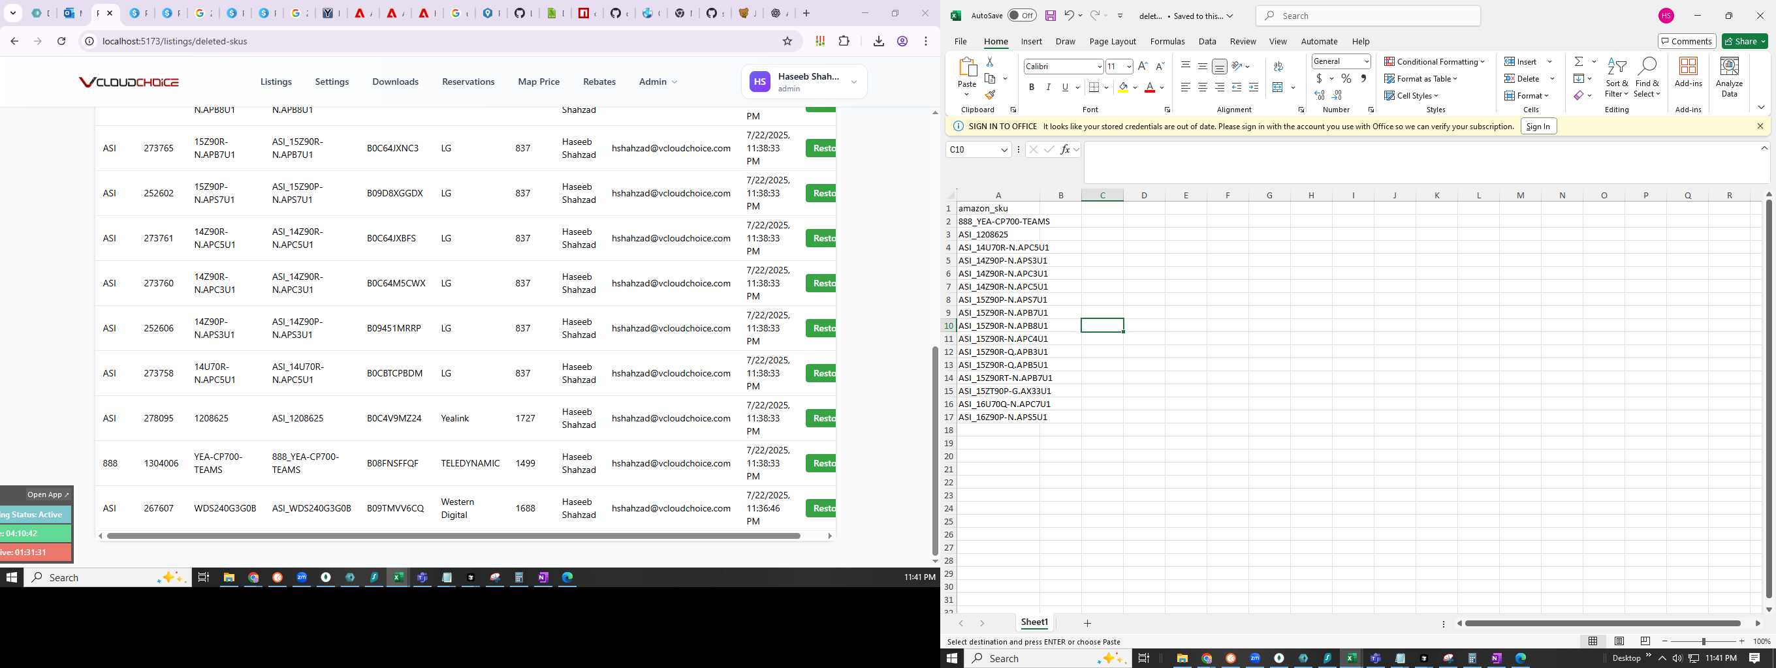Click the Sign In button in the Office banner
The height and width of the screenshot is (668, 1776).
point(1538,127)
